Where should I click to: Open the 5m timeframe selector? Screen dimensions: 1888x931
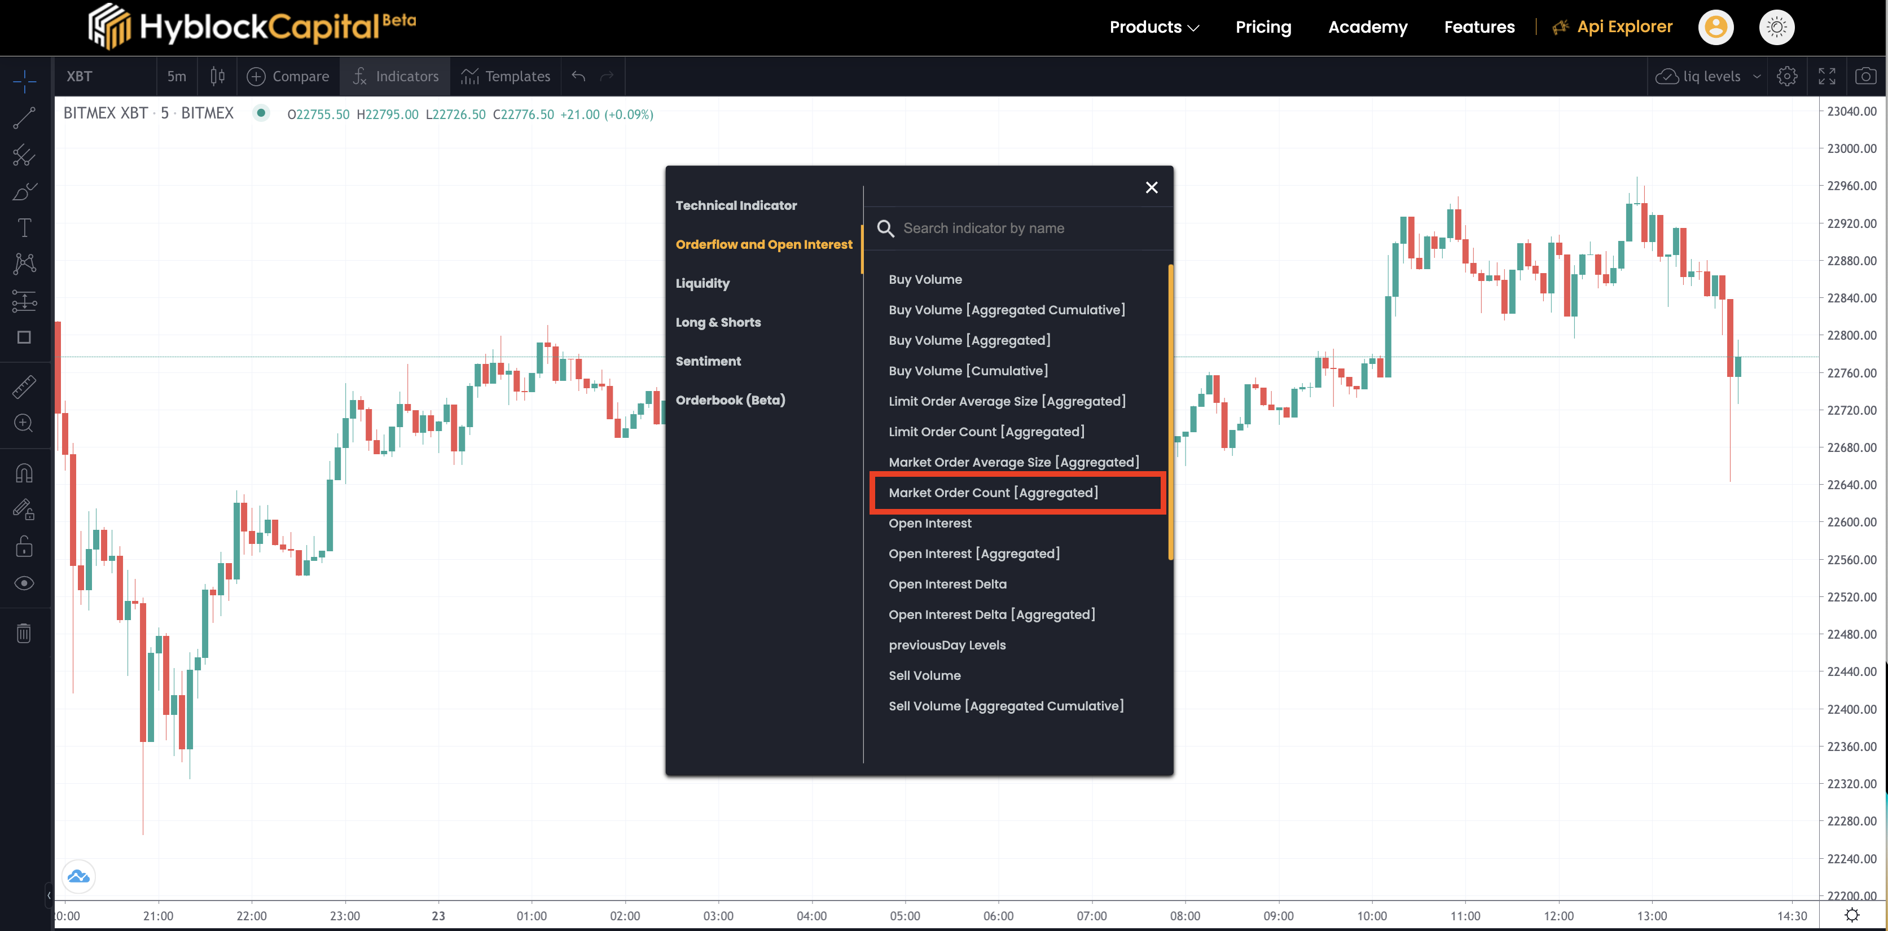177,76
